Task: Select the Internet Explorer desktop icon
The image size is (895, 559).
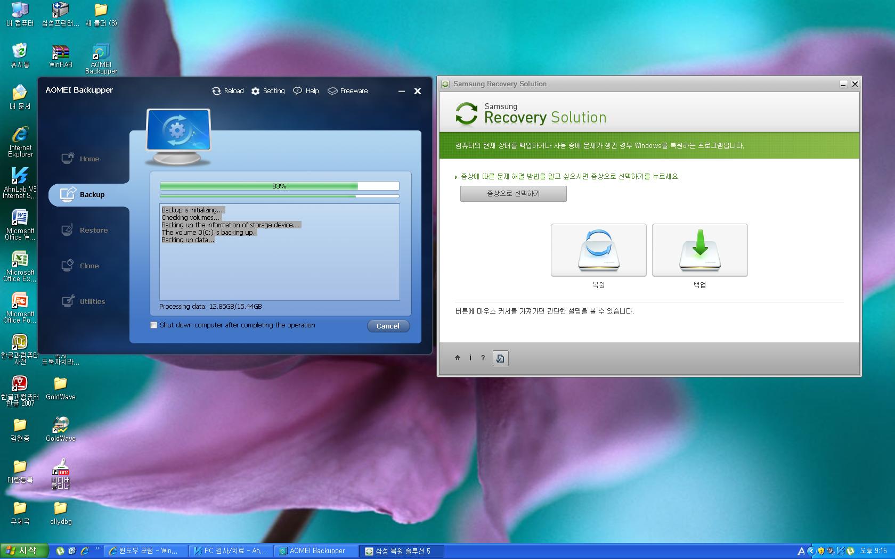Action: (20, 142)
